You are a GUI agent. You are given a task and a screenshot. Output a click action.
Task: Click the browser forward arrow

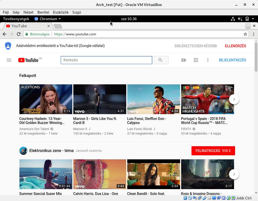coord(12,34)
